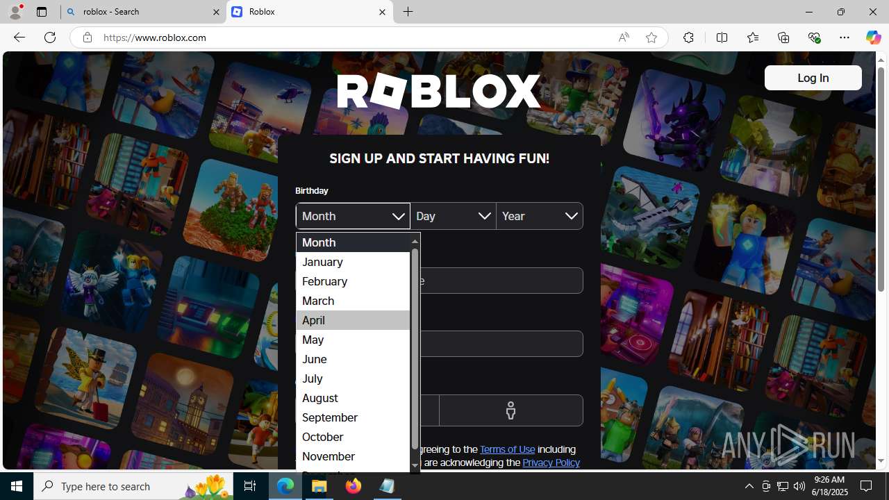Select the male gender icon
This screenshot has height=500, width=889.
pos(510,410)
